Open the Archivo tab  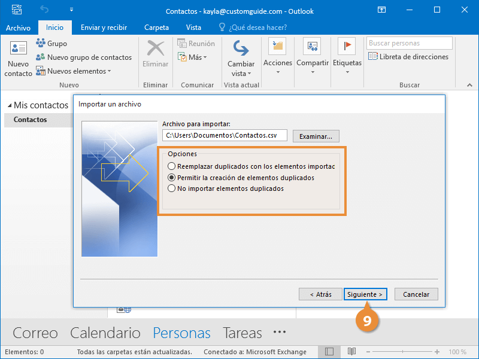(x=18, y=28)
